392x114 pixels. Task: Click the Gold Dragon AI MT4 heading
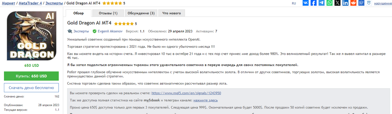click(x=89, y=23)
